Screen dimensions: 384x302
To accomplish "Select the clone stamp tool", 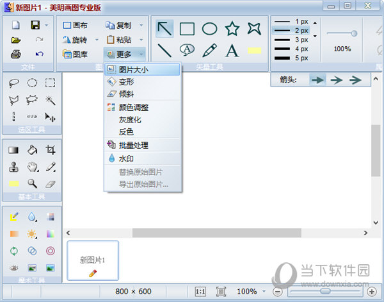I will coord(13,167).
